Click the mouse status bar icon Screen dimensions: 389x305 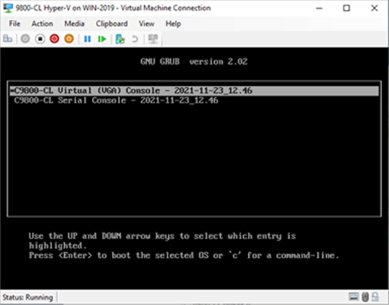365,297
